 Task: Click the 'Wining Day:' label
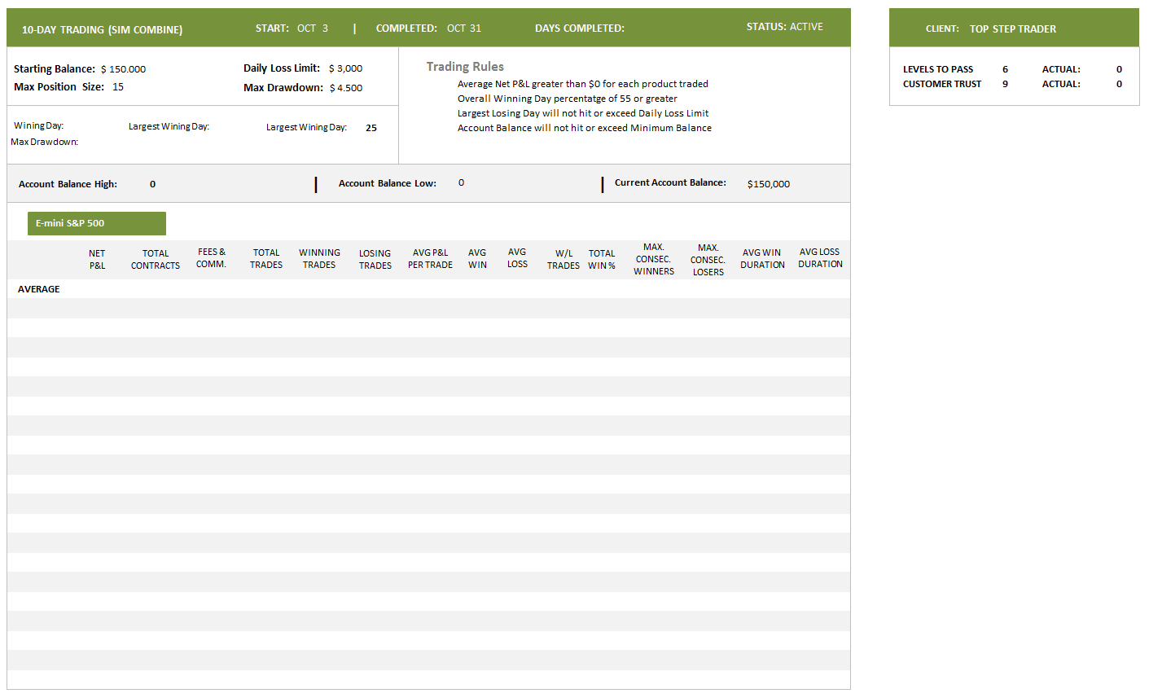(39, 126)
